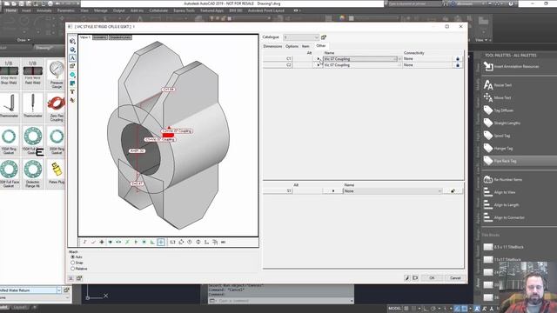Viewport: 557px width, 313px height.
Task: Click the top view-cube icon in viewer sidebar
Action: click(x=72, y=42)
